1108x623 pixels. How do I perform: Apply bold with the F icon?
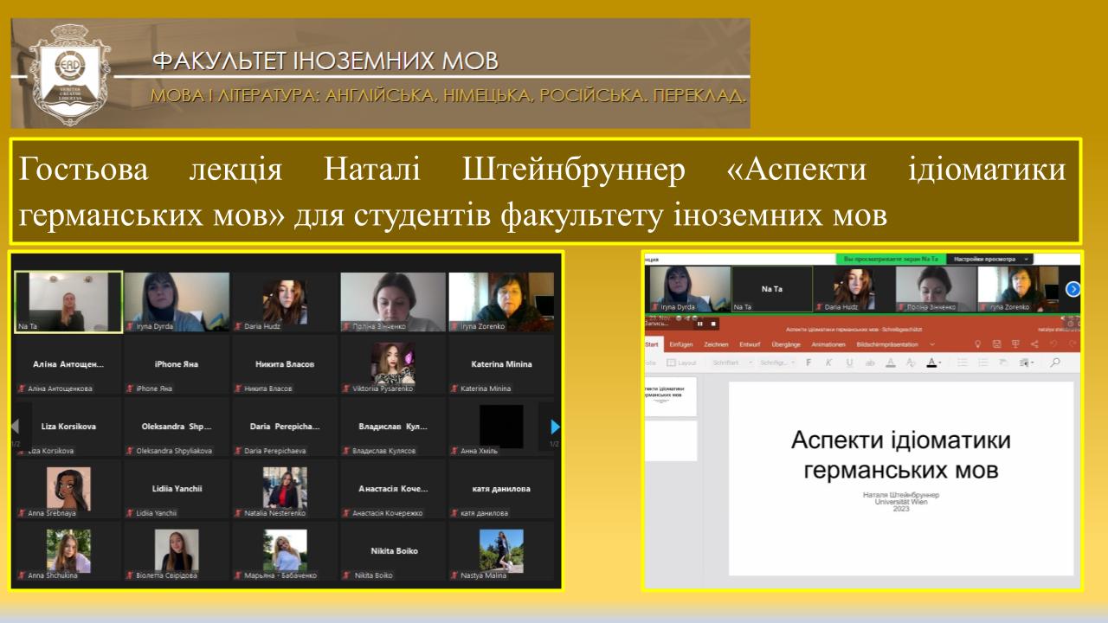pyautogui.click(x=808, y=363)
